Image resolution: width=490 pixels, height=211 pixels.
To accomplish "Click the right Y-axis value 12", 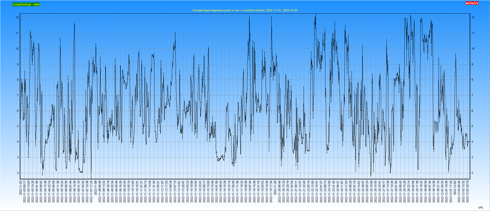I will (x=473, y=17).
